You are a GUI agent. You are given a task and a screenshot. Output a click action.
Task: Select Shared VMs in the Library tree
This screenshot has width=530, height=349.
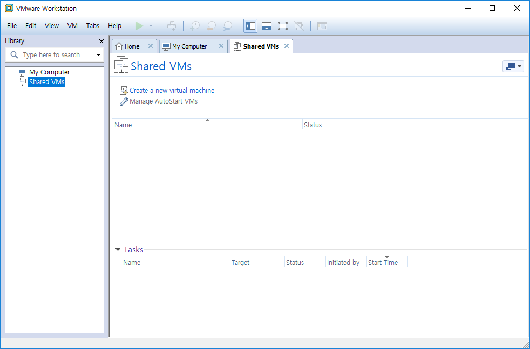[46, 82]
